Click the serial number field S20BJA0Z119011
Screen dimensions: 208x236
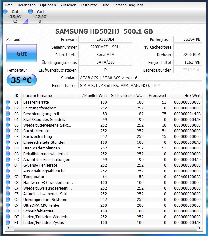pyautogui.click(x=105, y=47)
